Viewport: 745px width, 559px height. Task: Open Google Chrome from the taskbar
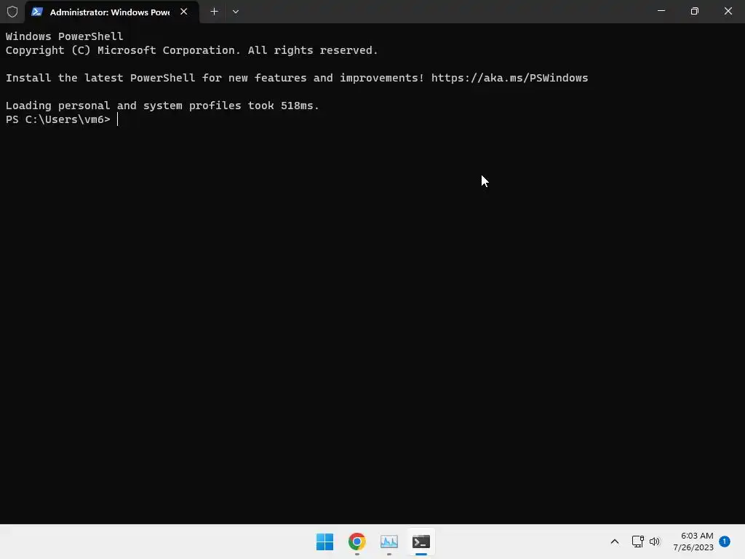(356, 542)
